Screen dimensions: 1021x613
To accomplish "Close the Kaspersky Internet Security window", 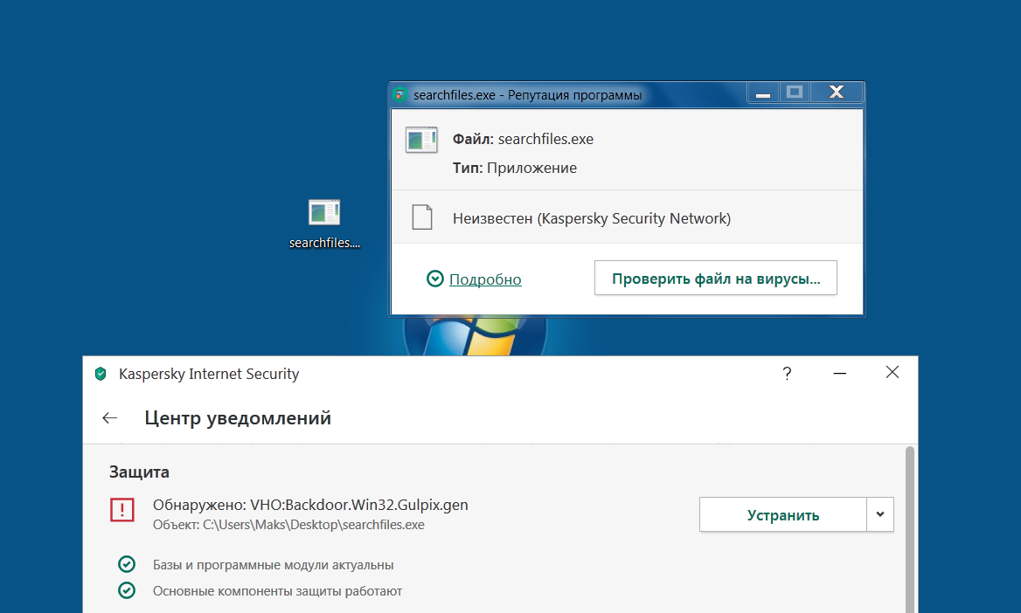I will click(x=893, y=372).
